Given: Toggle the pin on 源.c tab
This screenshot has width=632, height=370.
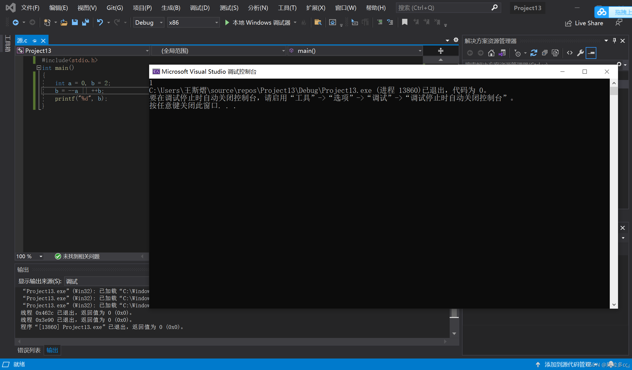Looking at the screenshot, I should (35, 41).
